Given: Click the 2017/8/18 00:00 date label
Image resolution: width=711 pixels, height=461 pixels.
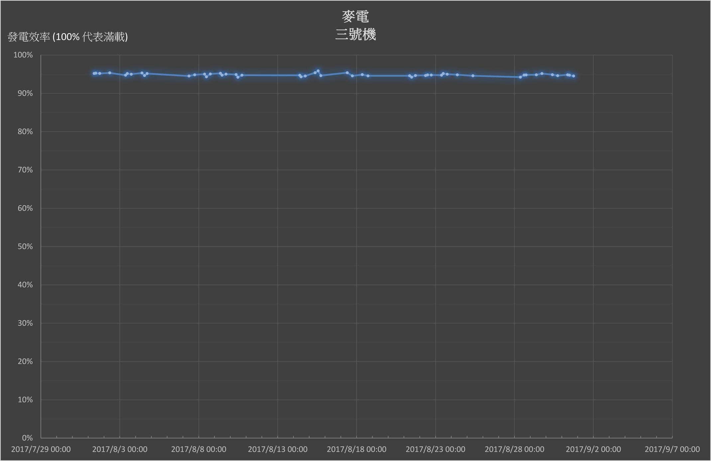Looking at the screenshot, I should (357, 449).
